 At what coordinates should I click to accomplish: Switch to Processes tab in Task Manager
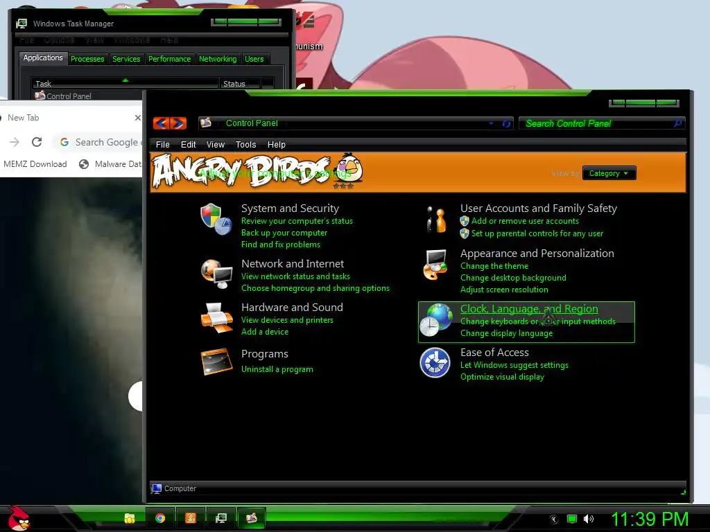click(x=87, y=59)
